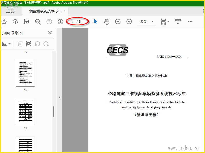Open fit page options dropdown arrow
This screenshot has height=153, width=205.
pos(168,22)
